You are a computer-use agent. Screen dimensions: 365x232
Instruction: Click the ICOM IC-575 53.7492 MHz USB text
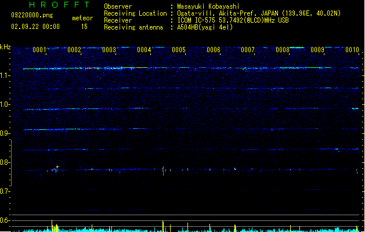click(x=233, y=20)
